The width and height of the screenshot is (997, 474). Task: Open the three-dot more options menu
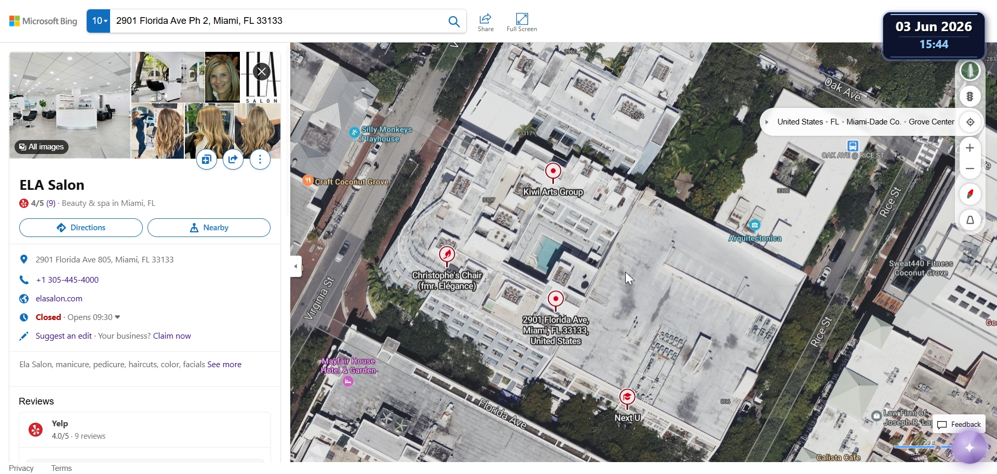point(260,159)
